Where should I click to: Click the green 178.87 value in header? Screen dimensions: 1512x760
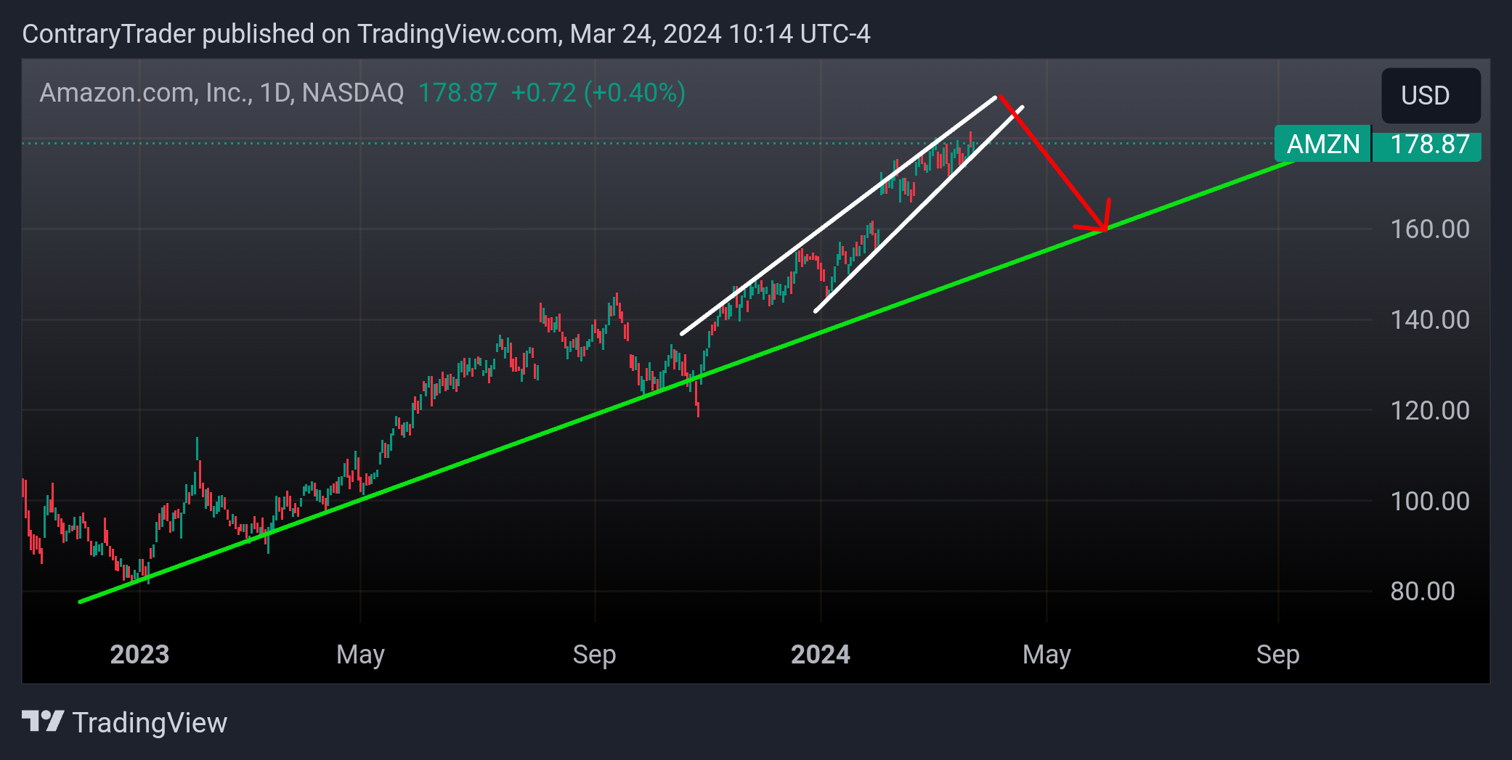tap(458, 93)
